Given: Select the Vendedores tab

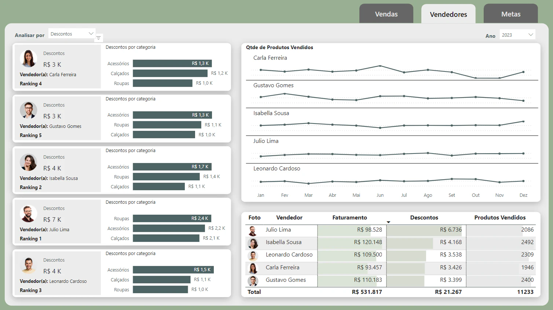Looking at the screenshot, I should coord(448,14).
